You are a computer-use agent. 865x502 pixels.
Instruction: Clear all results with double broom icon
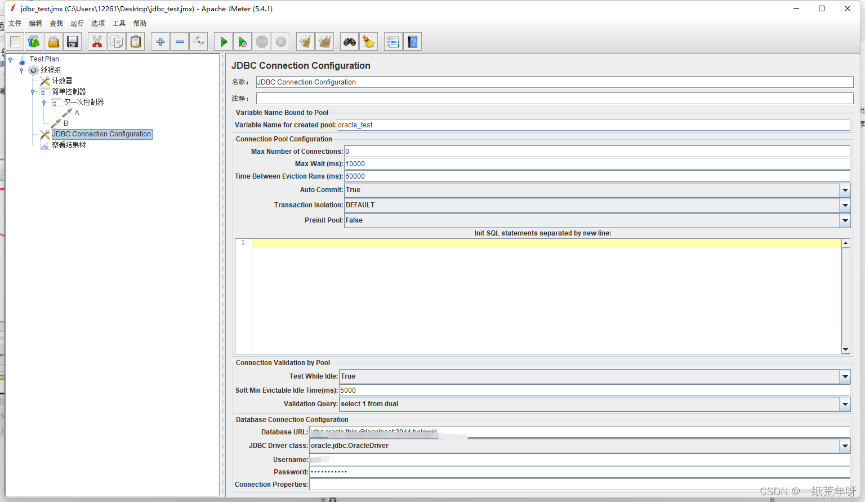(325, 42)
